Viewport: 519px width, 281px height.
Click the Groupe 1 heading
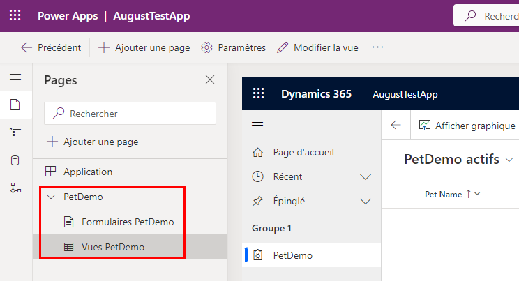coord(271,229)
